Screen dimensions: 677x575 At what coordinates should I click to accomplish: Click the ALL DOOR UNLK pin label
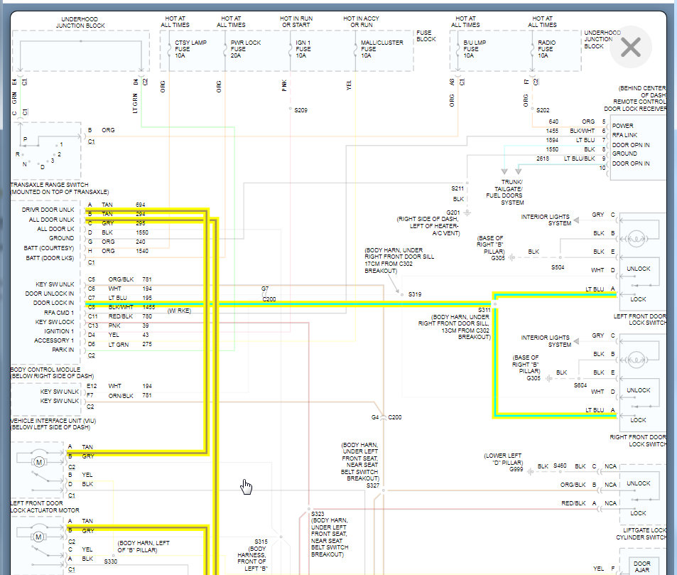(51, 220)
